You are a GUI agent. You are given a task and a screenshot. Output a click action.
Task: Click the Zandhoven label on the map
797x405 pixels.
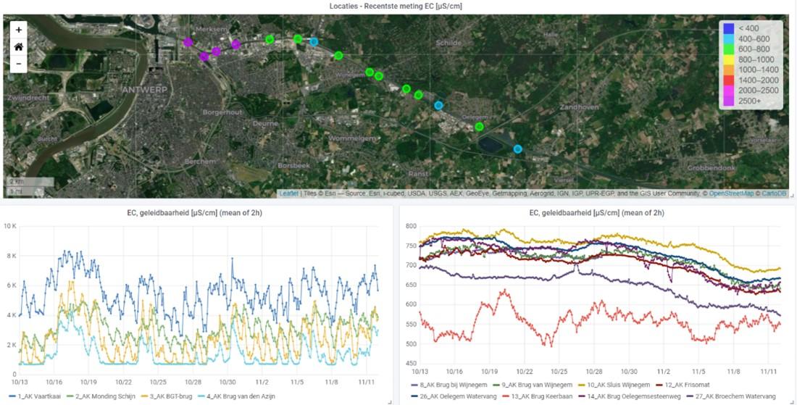click(579, 107)
